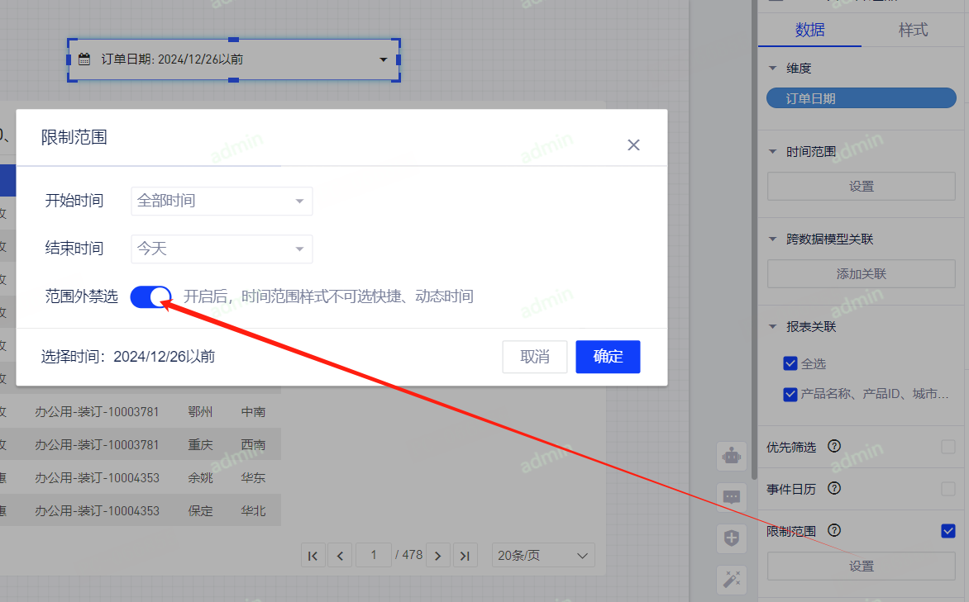This screenshot has width=969, height=602.
Task: Go to the next table page
Action: click(x=437, y=556)
